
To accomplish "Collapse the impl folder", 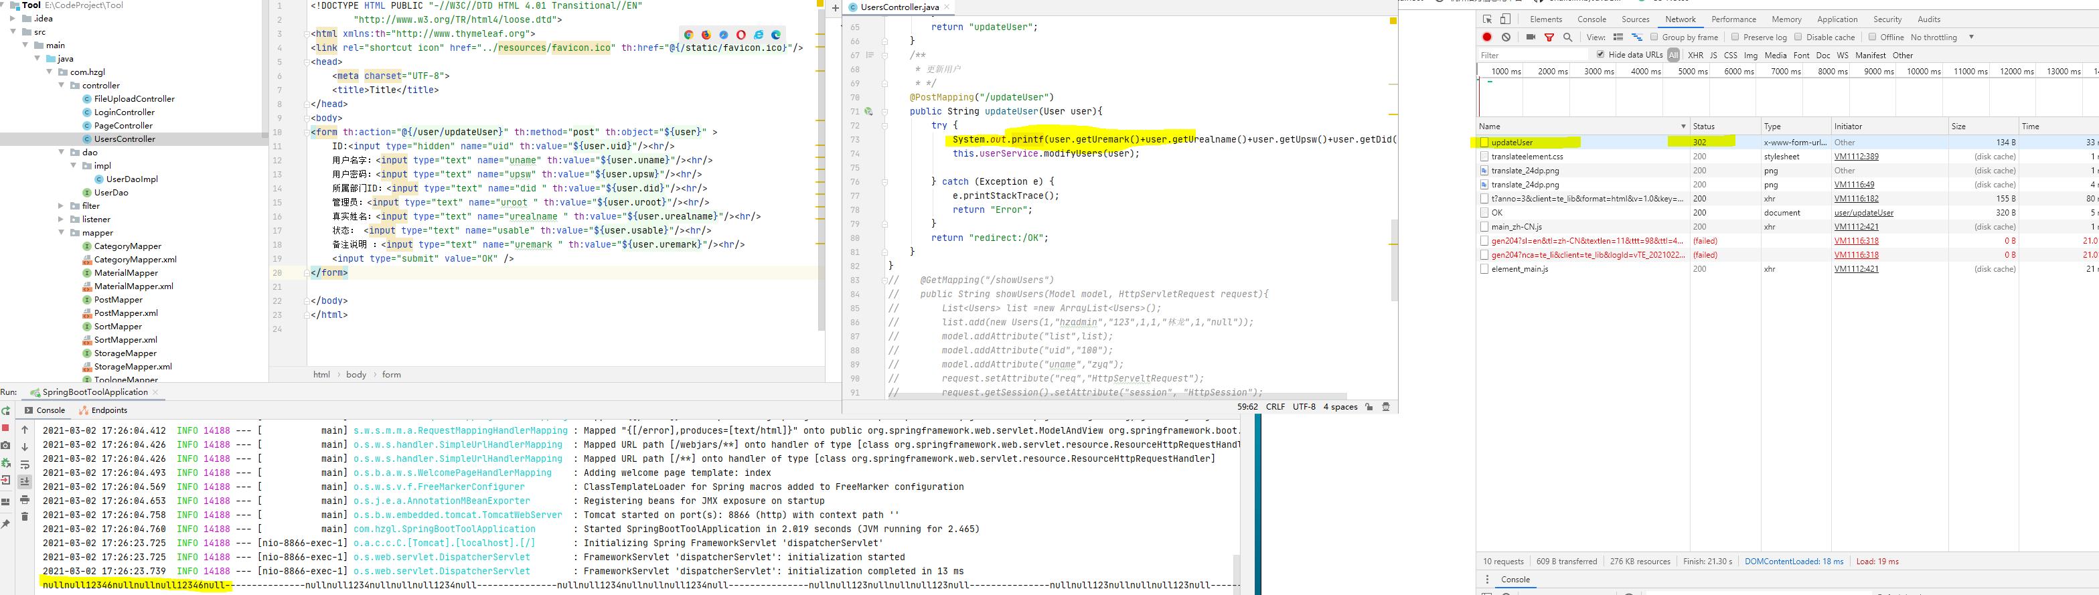I will (x=74, y=165).
